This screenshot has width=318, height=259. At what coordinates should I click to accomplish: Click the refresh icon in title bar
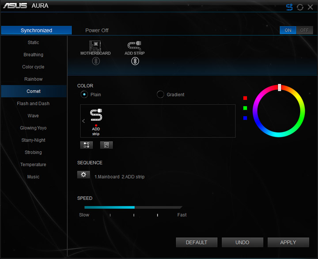300,8
